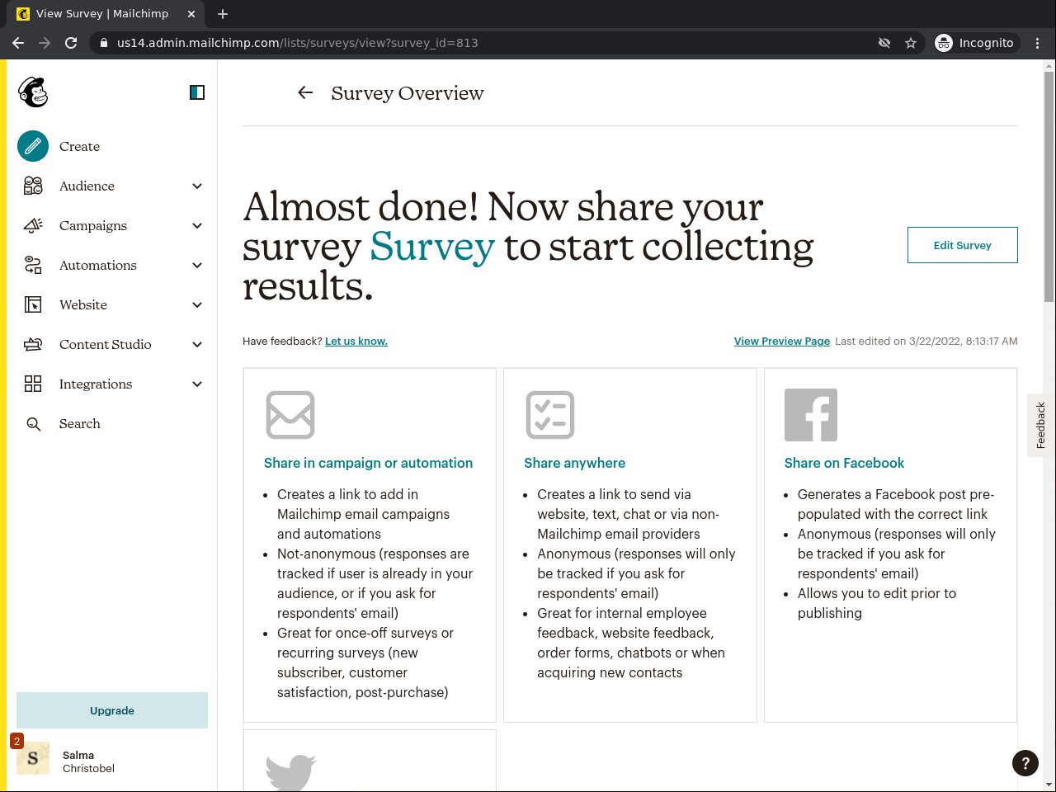This screenshot has width=1056, height=792.
Task: Open the View Preview Page link
Action: click(781, 342)
